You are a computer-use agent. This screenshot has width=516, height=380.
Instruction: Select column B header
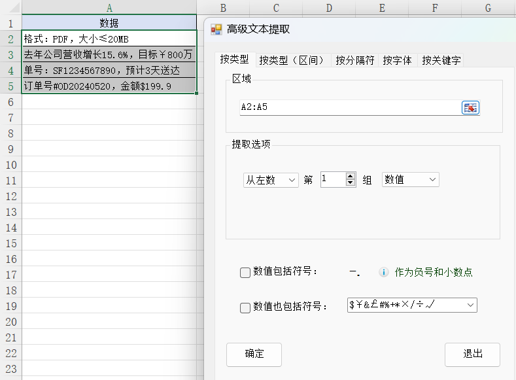point(223,8)
